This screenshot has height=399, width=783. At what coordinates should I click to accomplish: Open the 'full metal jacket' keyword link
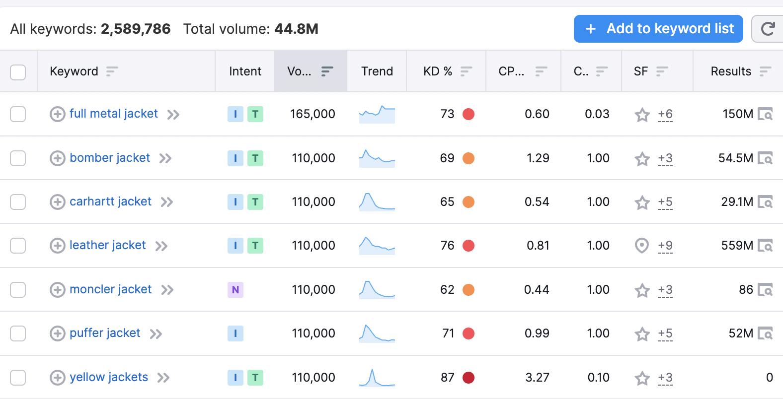tap(114, 114)
